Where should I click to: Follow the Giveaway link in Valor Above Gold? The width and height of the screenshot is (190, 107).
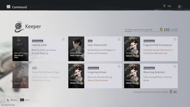tap(103, 53)
